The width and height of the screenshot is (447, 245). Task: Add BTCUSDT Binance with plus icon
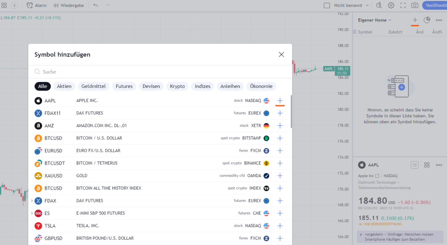[280, 163]
